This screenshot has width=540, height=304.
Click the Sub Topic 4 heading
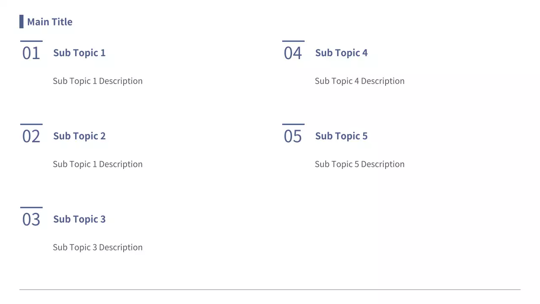point(341,53)
